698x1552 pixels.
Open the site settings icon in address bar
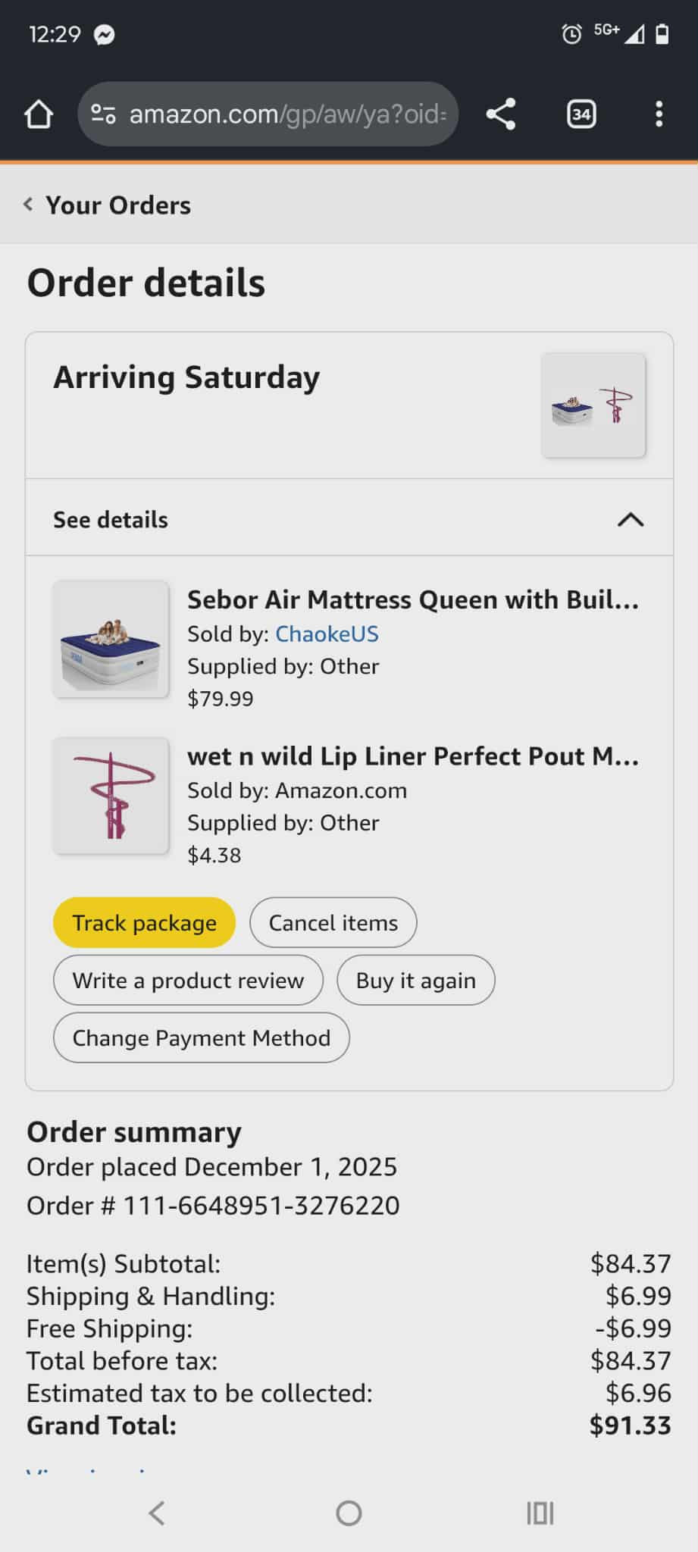click(x=103, y=114)
